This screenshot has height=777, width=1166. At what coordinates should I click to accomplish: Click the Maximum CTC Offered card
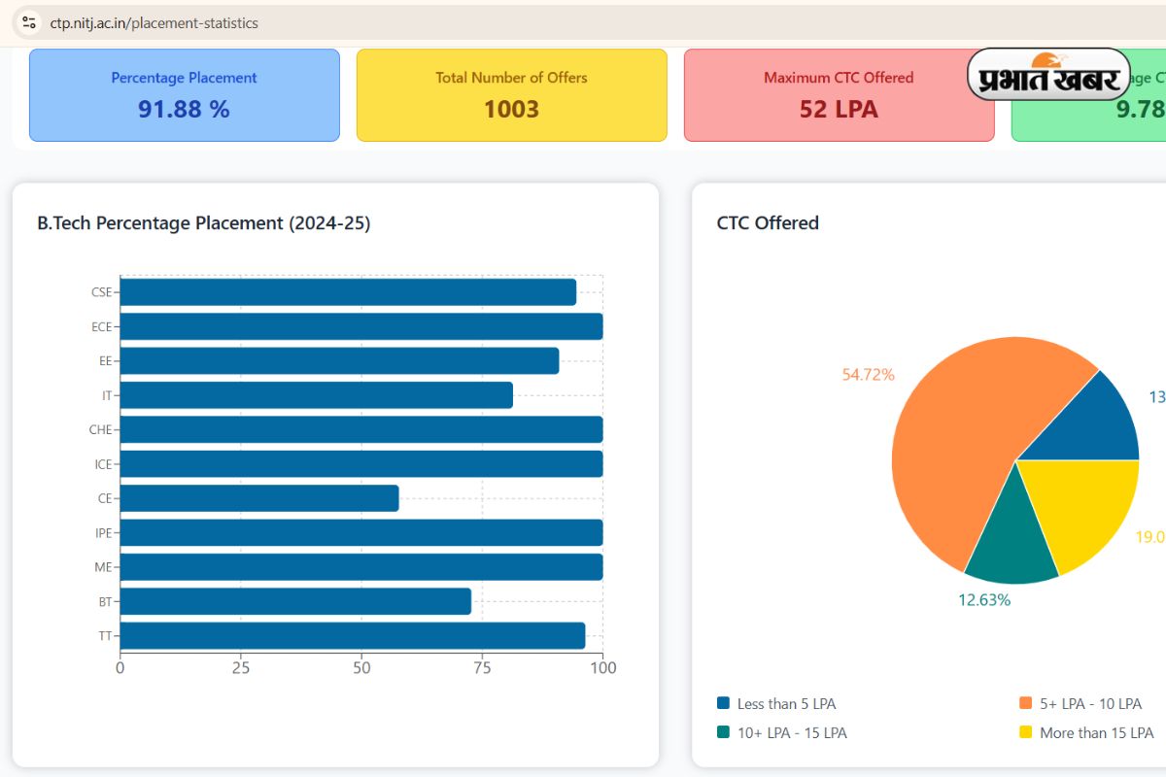839,95
